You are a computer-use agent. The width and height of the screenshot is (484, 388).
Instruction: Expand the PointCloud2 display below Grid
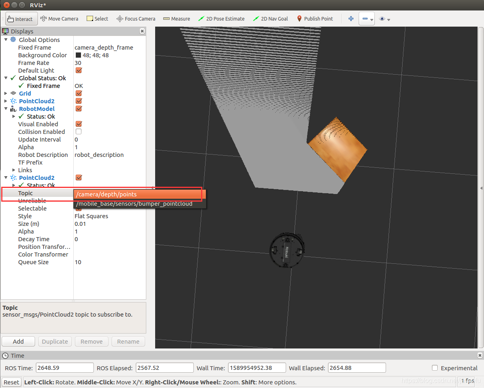coord(6,101)
